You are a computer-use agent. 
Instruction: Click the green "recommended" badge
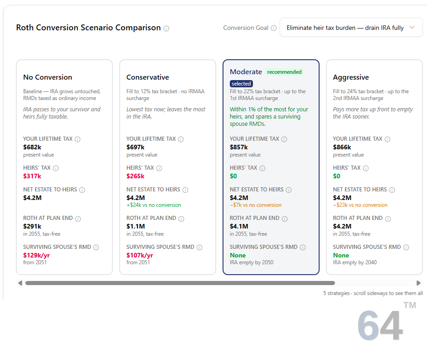284,72
